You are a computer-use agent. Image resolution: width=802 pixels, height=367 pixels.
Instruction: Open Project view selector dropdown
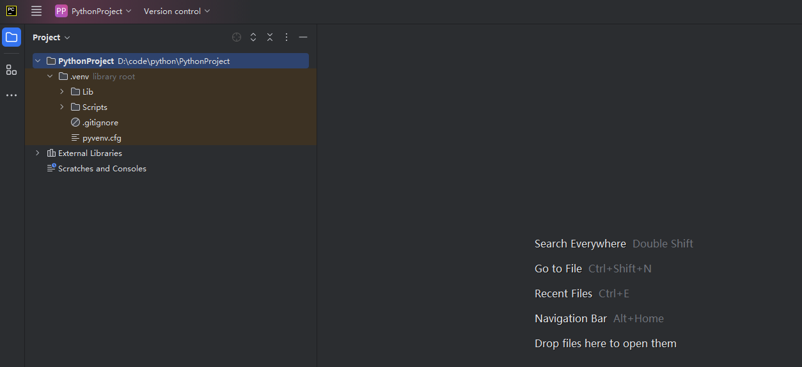pyautogui.click(x=52, y=37)
